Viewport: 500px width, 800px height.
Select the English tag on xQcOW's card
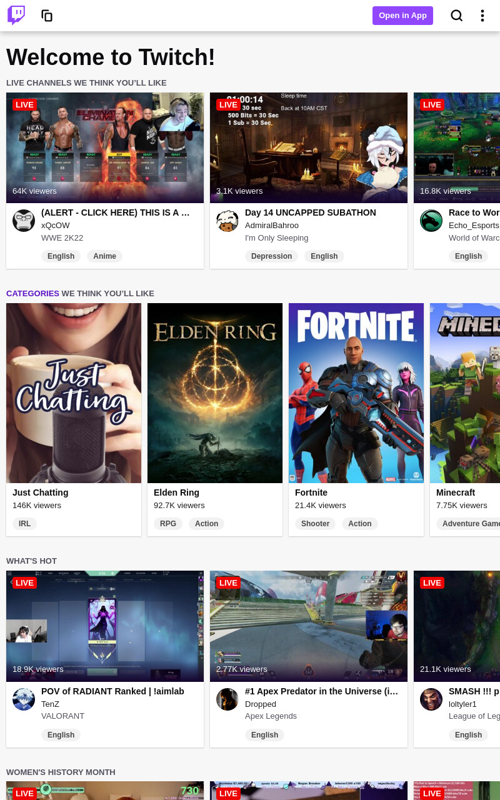61,256
